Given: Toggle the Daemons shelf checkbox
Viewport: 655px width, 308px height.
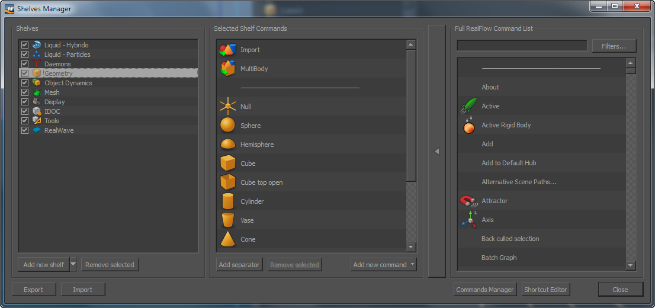Looking at the screenshot, I should [x=25, y=64].
